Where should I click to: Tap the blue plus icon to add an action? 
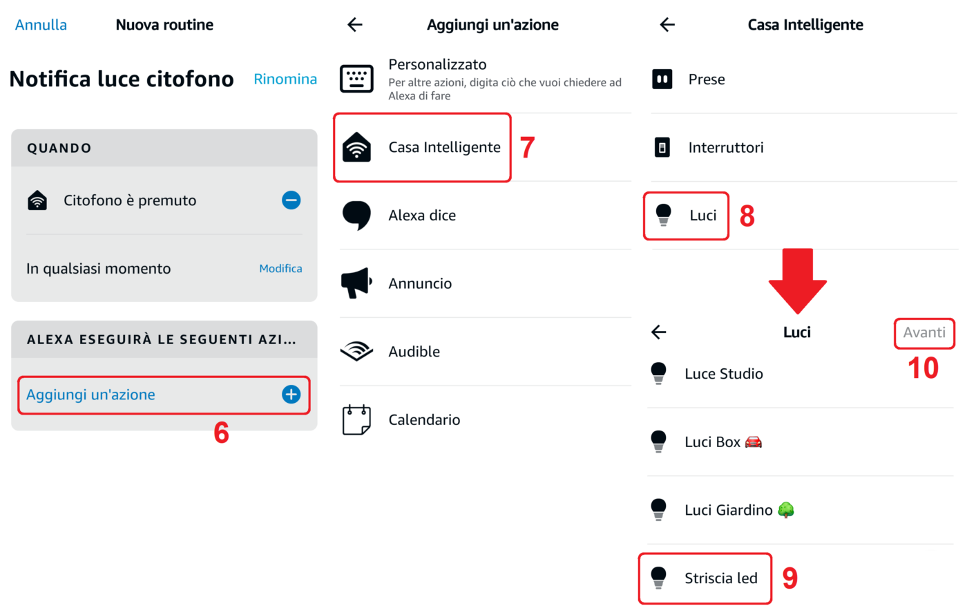pos(291,395)
